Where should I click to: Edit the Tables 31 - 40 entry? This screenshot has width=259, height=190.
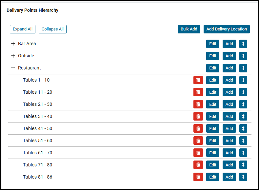tap(213, 117)
